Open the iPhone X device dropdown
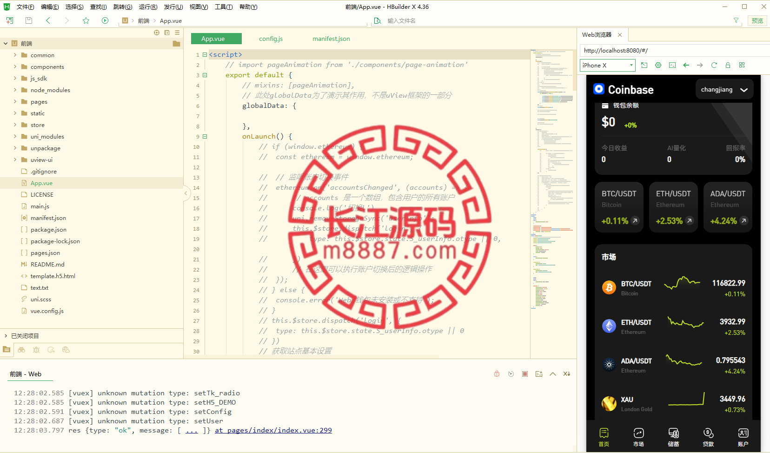The width and height of the screenshot is (770, 453). pyautogui.click(x=608, y=65)
